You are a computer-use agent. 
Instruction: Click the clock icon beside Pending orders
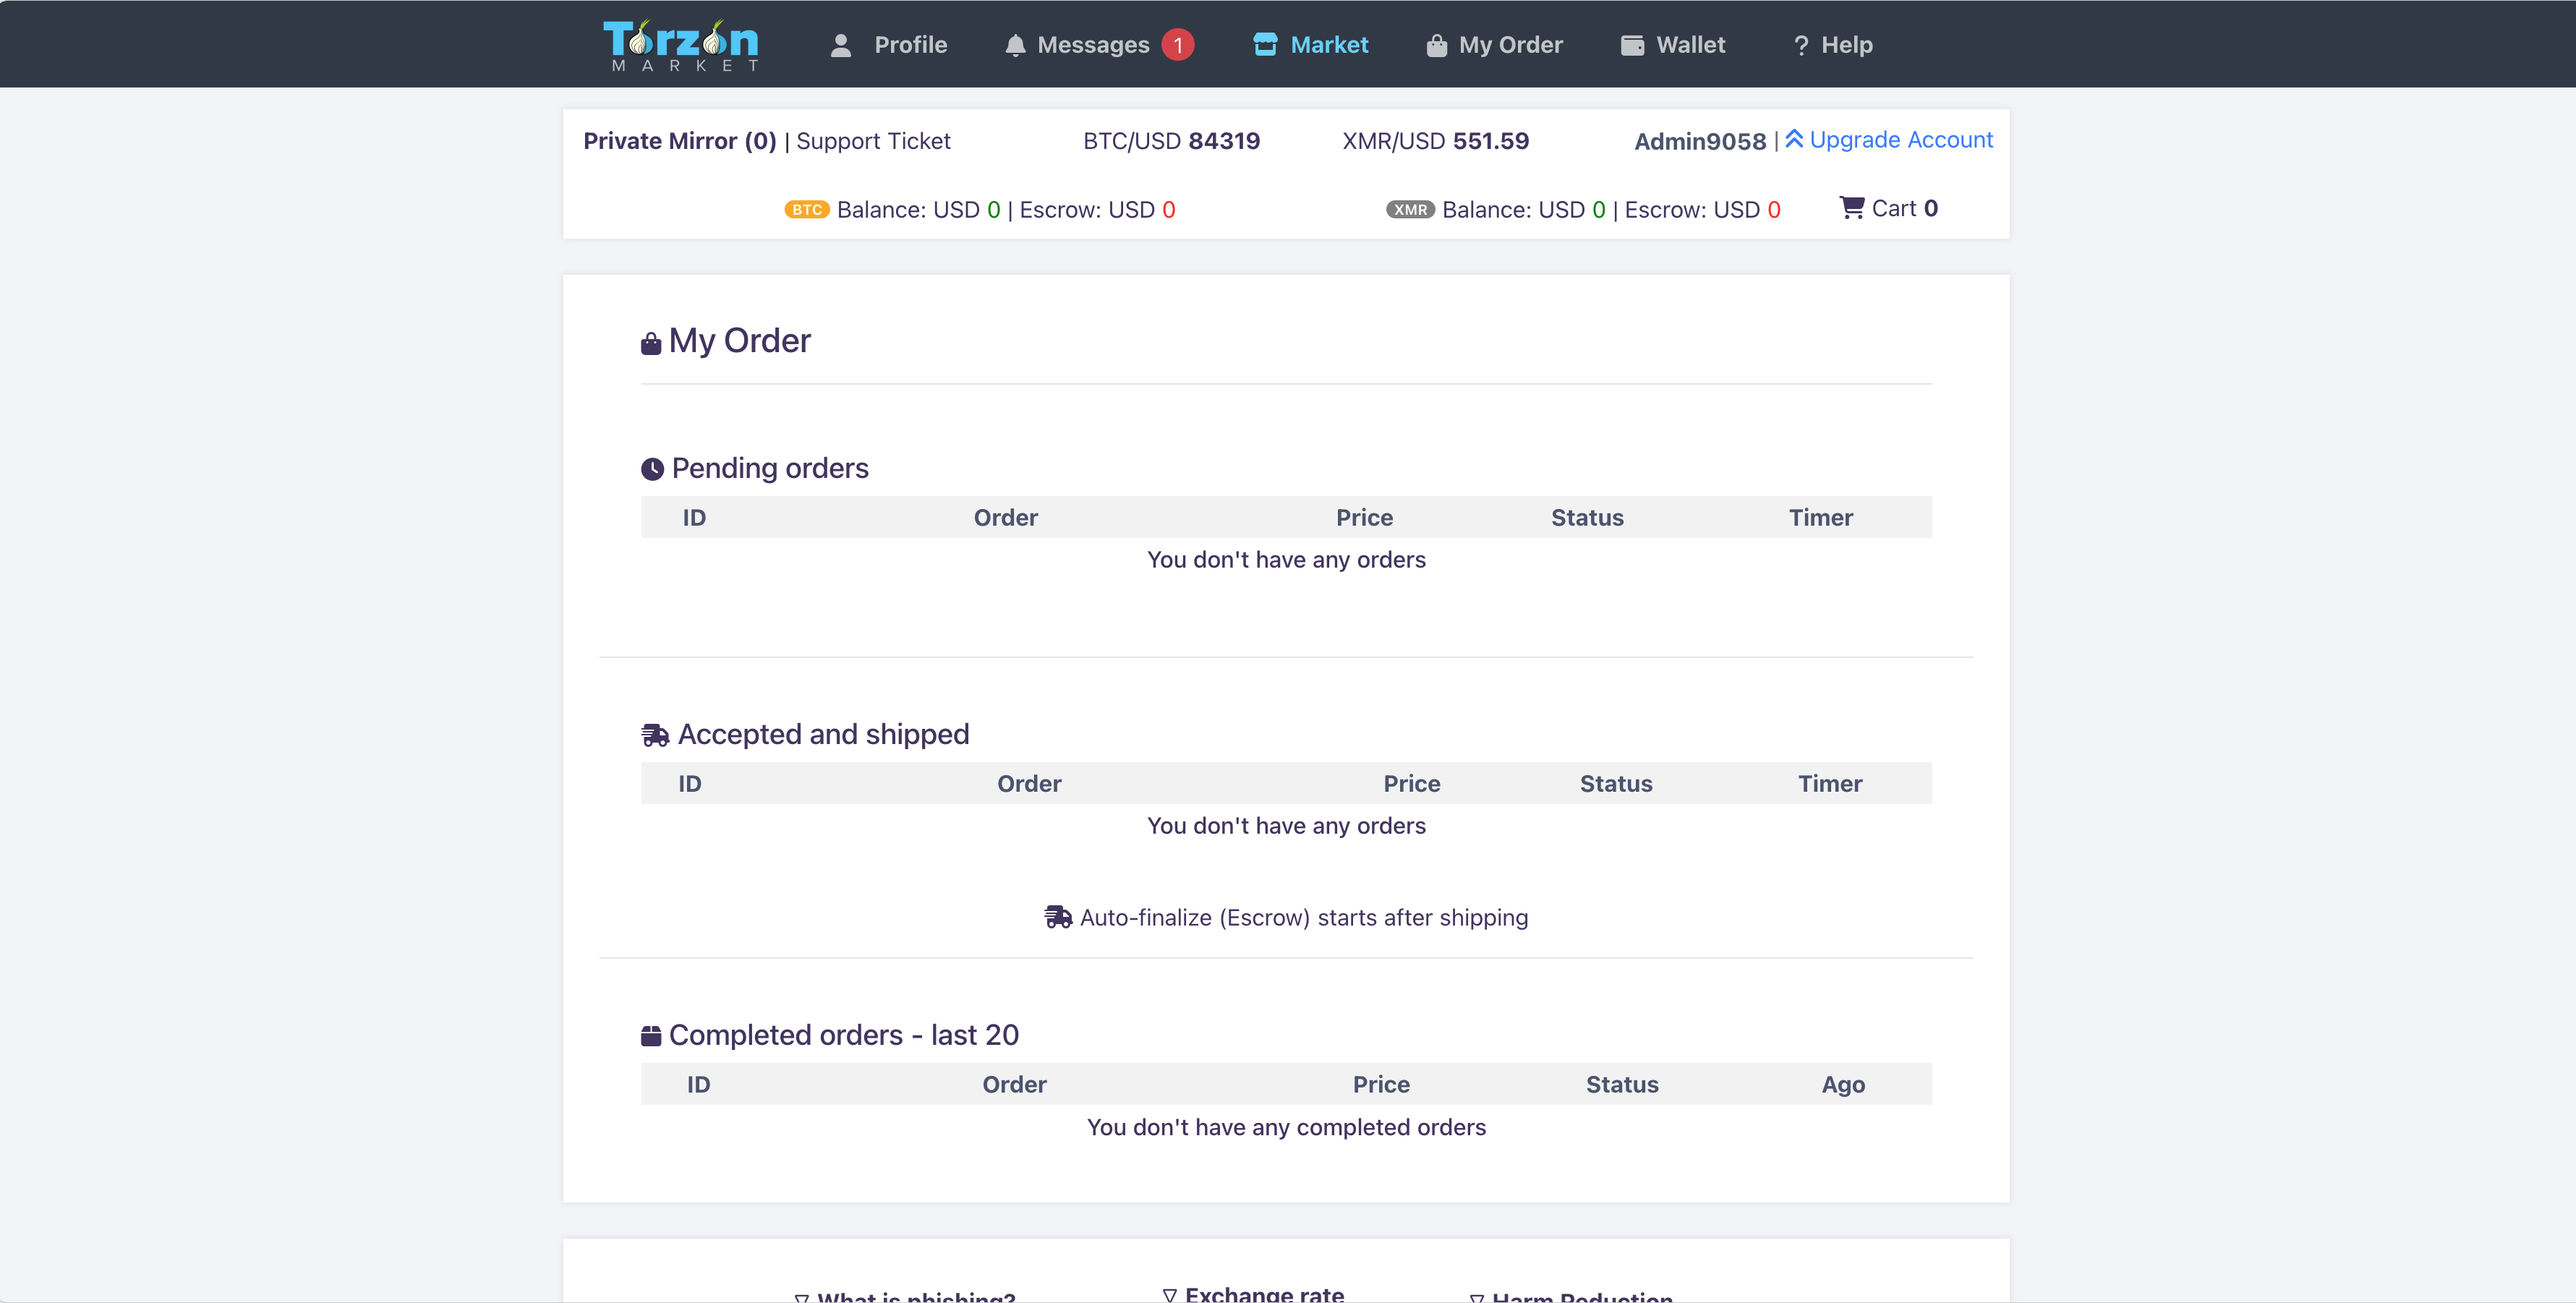tap(652, 469)
